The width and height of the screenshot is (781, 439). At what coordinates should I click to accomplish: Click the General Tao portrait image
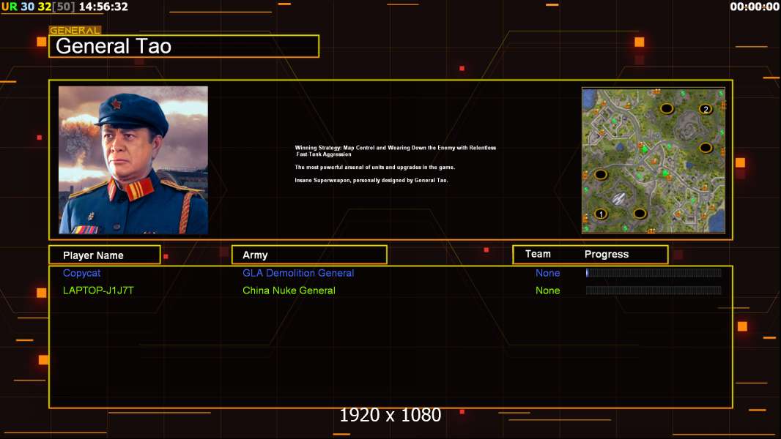click(133, 160)
